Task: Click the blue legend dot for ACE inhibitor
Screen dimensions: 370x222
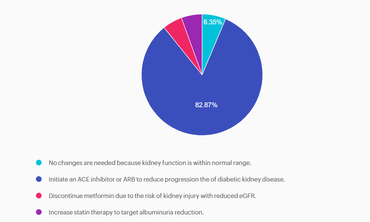Action: [39, 179]
